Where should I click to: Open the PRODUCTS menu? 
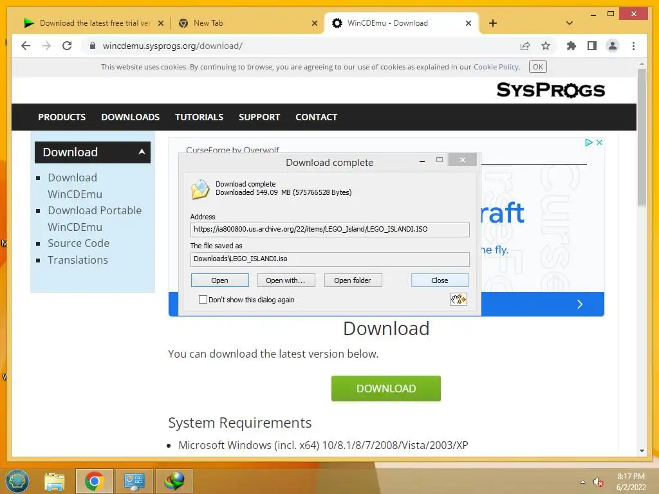pos(62,117)
